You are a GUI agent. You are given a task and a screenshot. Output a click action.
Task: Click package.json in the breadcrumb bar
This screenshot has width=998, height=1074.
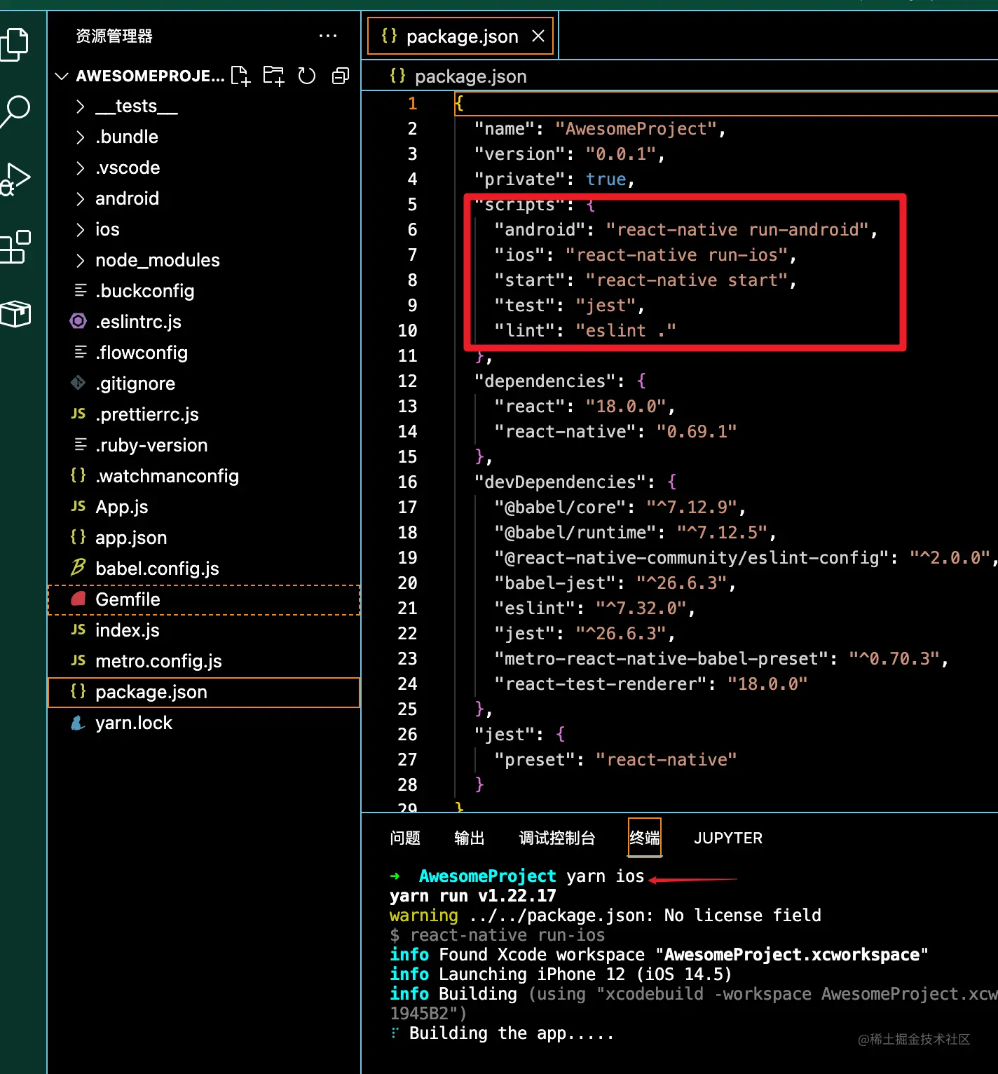[x=470, y=76]
